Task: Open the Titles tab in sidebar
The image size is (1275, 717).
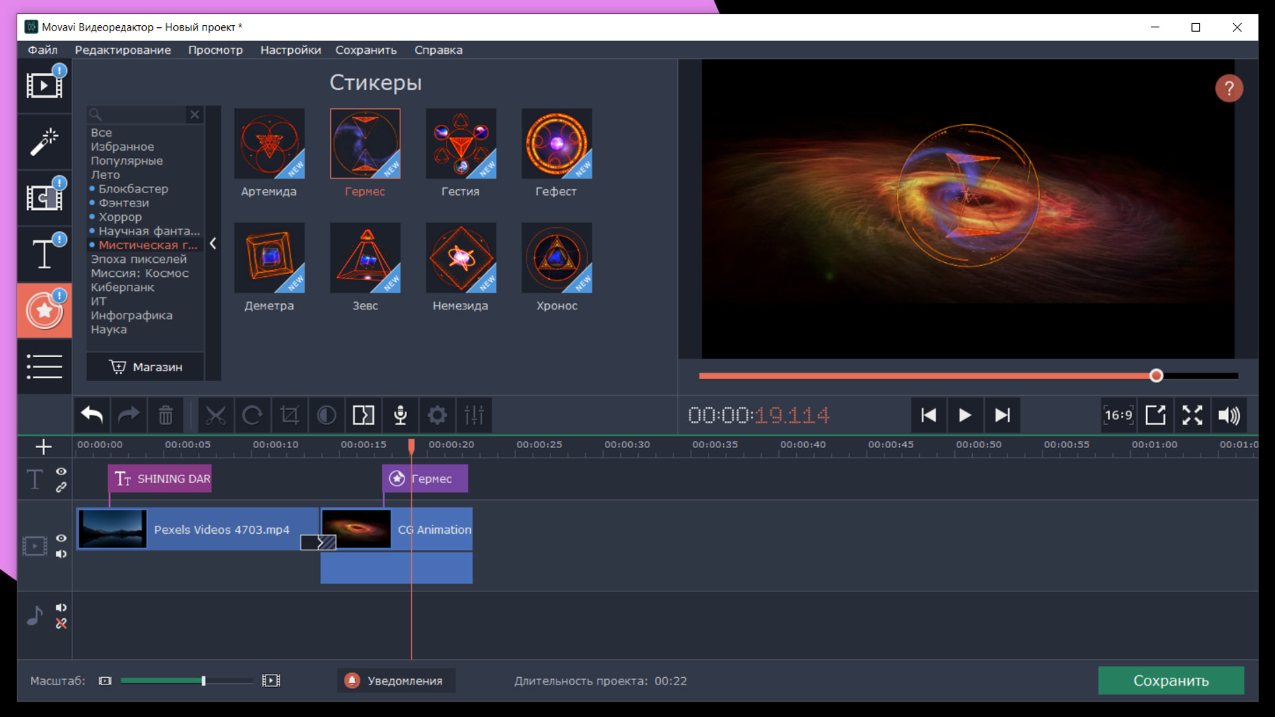Action: click(44, 254)
